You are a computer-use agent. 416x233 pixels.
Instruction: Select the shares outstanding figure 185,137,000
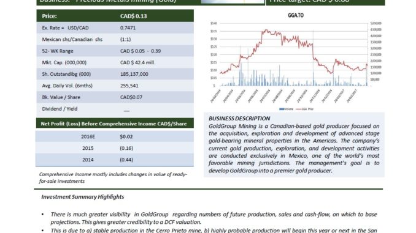[x=134, y=74]
